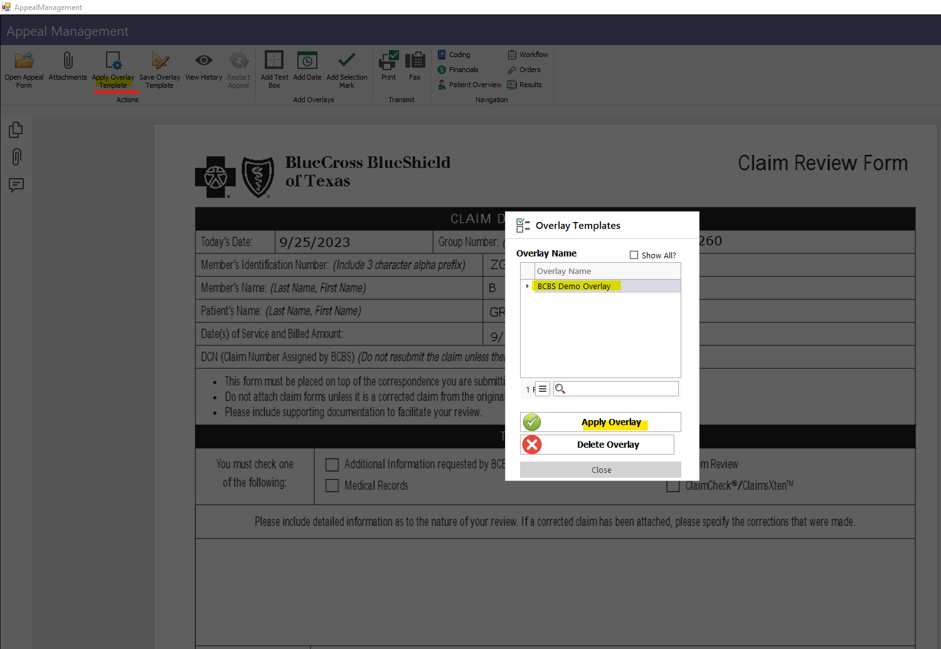Image resolution: width=941 pixels, height=649 pixels.
Task: Click the overlay search field
Action: [616, 389]
